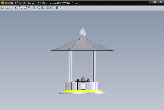Click the egg-shaped finial atop the pavilion
164x110 pixels.
click(82, 33)
